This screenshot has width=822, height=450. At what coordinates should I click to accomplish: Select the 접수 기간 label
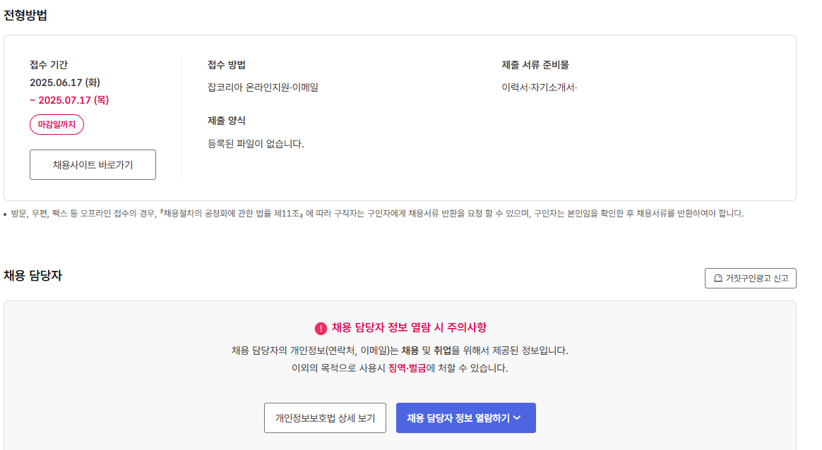[49, 65]
